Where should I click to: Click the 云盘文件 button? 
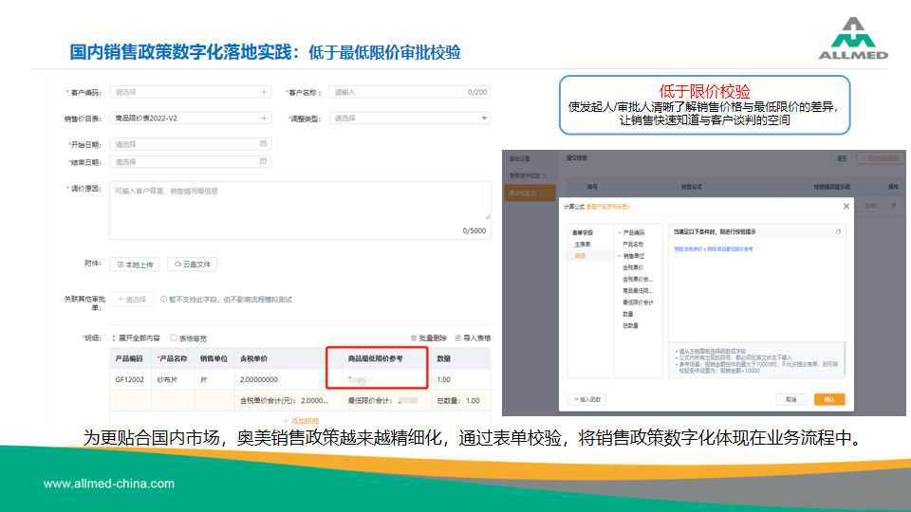(x=193, y=265)
